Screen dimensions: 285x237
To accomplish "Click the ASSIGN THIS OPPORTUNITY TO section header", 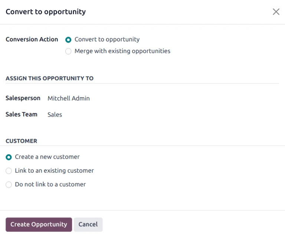I will pos(49,78).
